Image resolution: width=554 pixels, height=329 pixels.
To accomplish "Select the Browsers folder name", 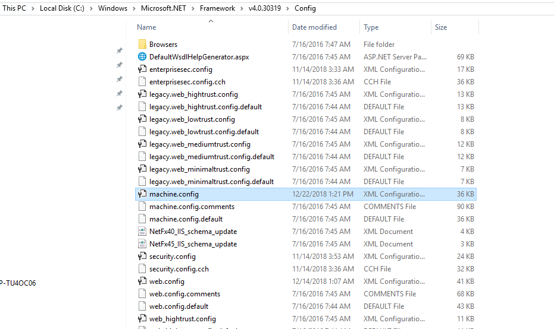I will tap(163, 45).
